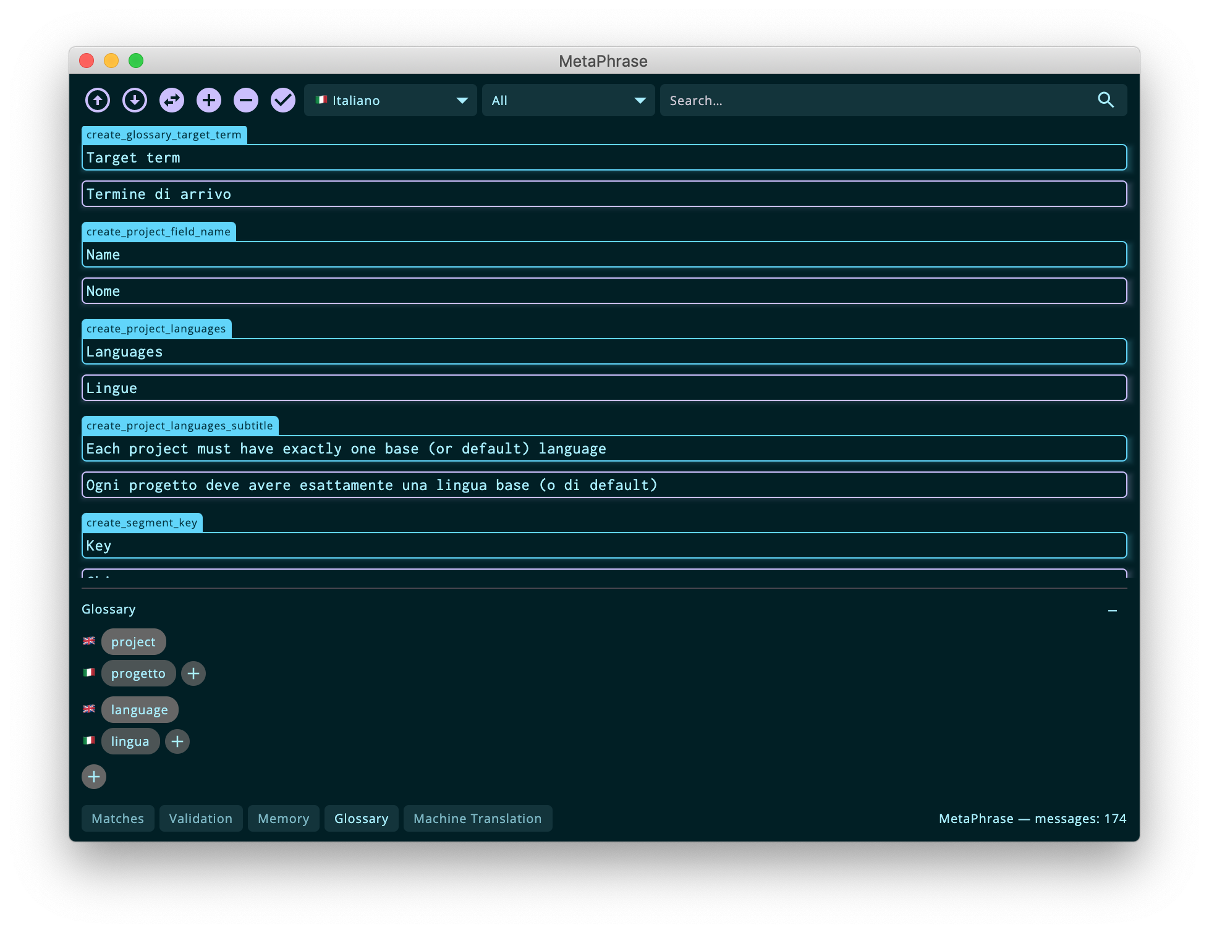This screenshot has width=1209, height=933.
Task: Edit the 'Nome' translation field
Action: coord(604,291)
